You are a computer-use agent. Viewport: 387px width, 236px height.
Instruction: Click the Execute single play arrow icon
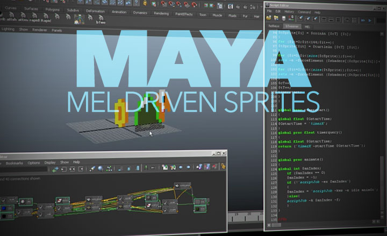370,21
